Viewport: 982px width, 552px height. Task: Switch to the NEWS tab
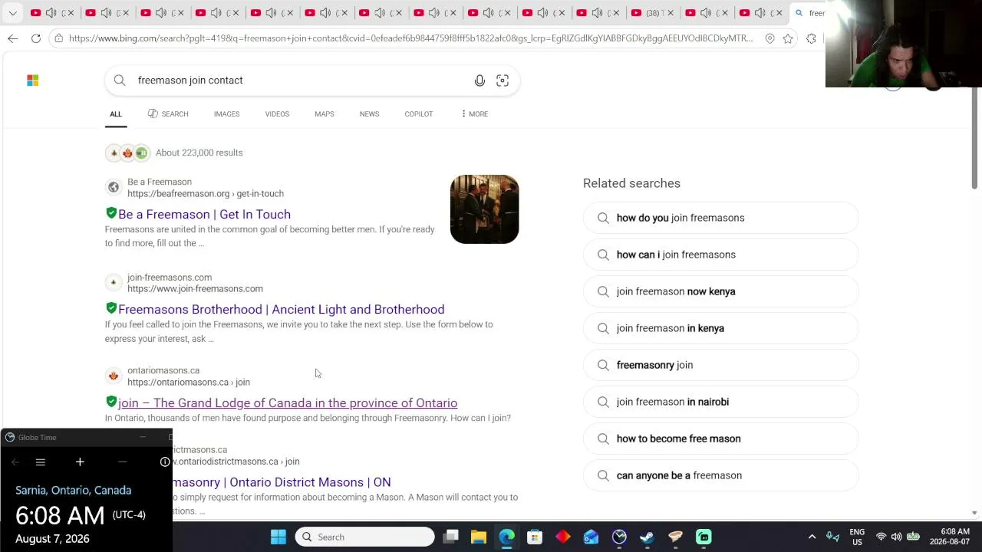click(369, 114)
